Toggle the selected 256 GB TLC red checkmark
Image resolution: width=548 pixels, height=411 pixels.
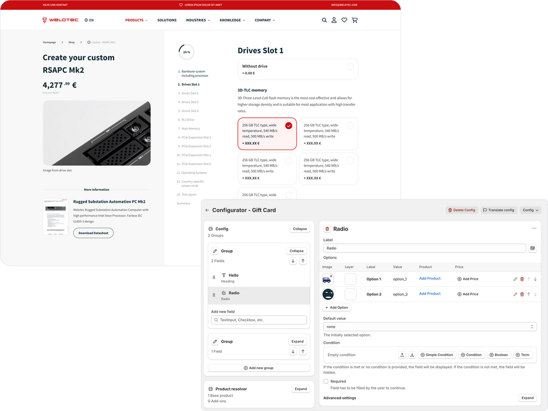pos(289,126)
